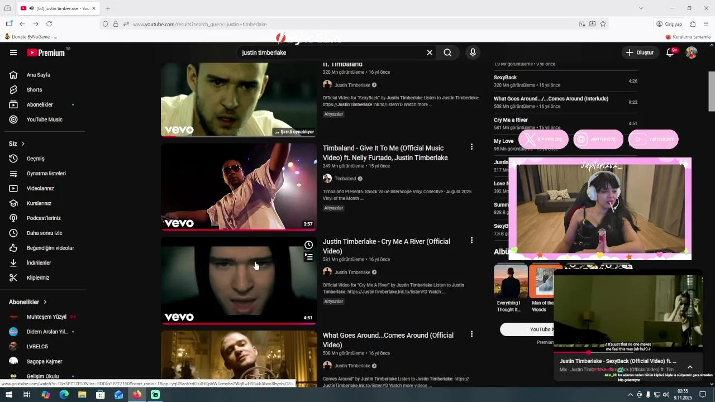Open YouTube Music in sidebar
The width and height of the screenshot is (715, 402).
[42, 119]
